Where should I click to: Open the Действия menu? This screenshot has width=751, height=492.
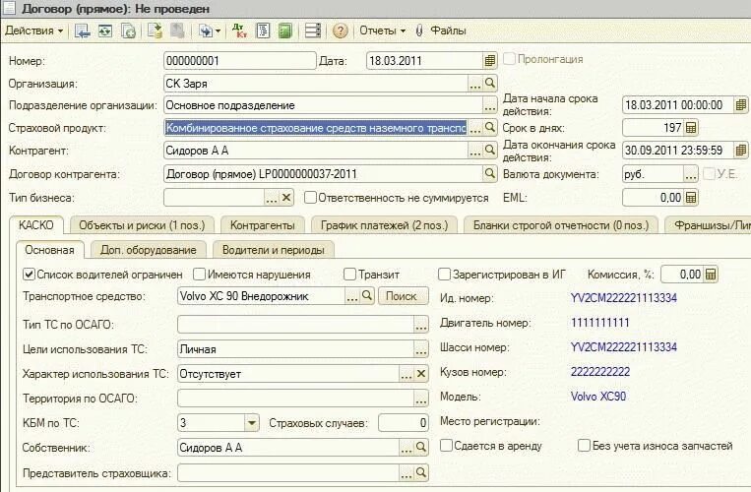pyautogui.click(x=34, y=31)
